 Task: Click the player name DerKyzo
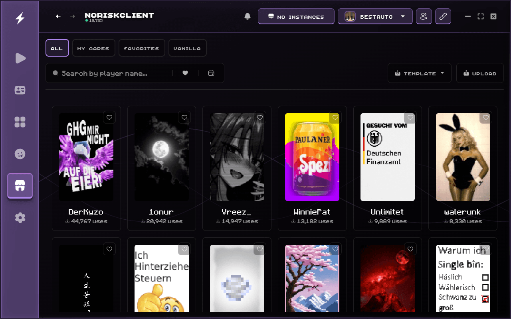pos(86,212)
